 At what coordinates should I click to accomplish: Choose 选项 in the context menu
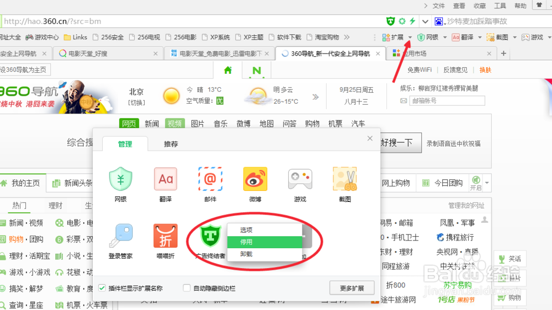point(265,230)
